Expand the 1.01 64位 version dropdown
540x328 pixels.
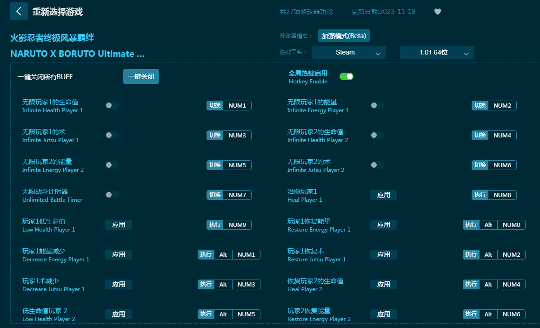(437, 53)
